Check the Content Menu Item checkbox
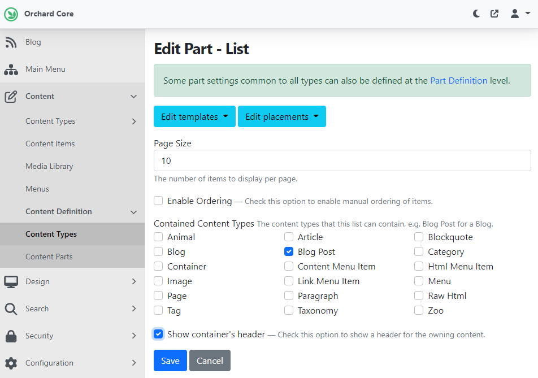The image size is (538, 378). click(x=289, y=267)
